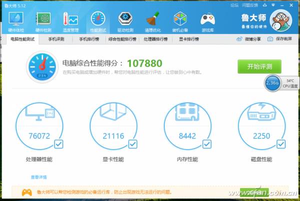
Task: Click the 鲁大师 avatar portrait
Action: (x=280, y=20)
